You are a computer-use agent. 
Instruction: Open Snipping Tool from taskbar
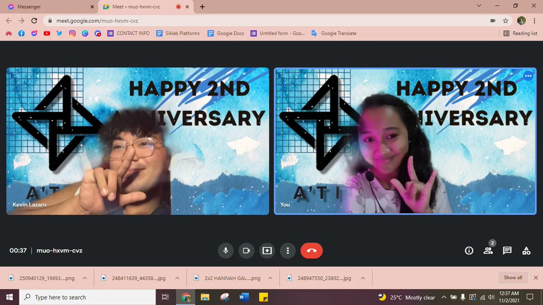click(x=224, y=297)
